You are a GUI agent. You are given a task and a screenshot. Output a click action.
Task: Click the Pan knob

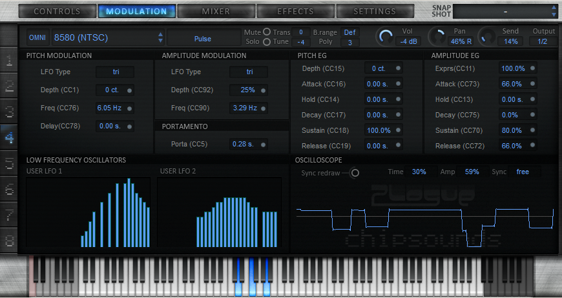pyautogui.click(x=437, y=37)
